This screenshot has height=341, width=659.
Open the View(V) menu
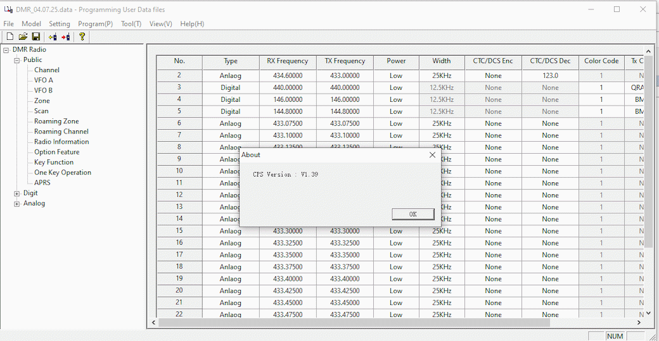click(x=160, y=24)
